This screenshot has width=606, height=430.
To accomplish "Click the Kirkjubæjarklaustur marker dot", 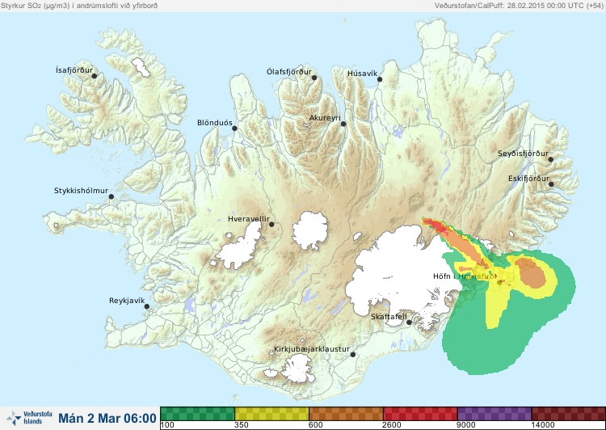I will 353,354.
